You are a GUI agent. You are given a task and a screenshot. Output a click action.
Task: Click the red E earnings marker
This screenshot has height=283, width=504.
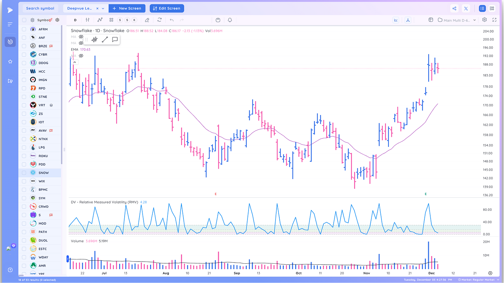(216, 194)
